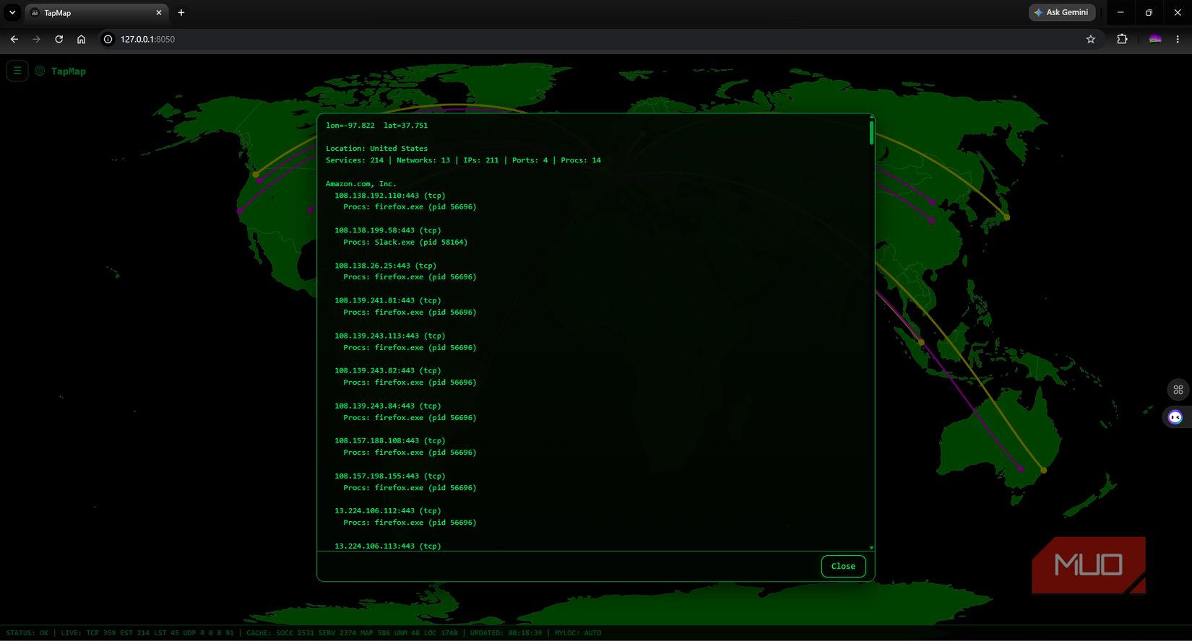Click the 108.139.243.84:443 entry
This screenshot has width=1192, height=641.
[x=387, y=406]
